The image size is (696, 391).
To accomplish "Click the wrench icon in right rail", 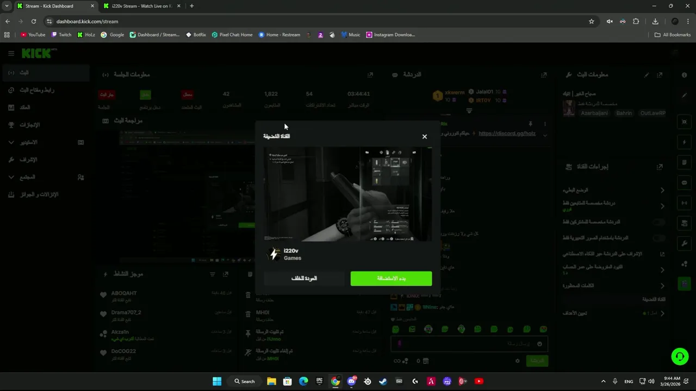I will (685, 244).
